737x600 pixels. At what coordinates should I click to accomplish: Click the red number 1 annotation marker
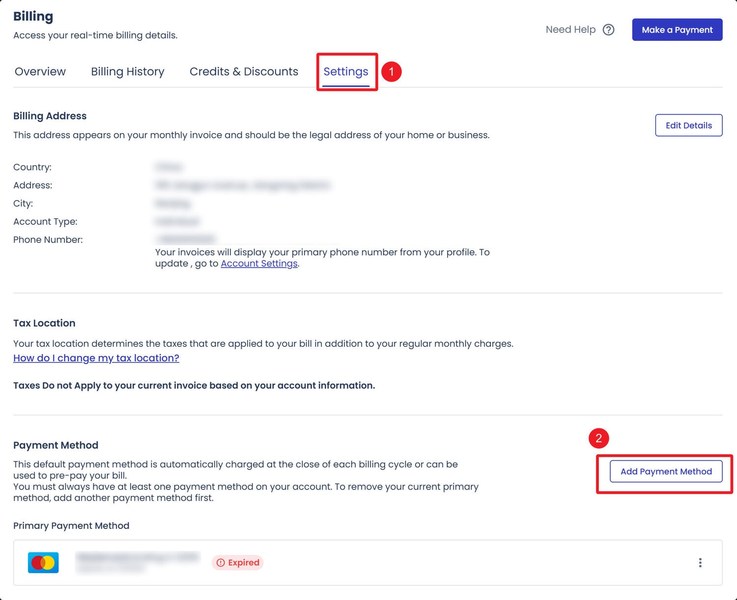[x=392, y=72]
